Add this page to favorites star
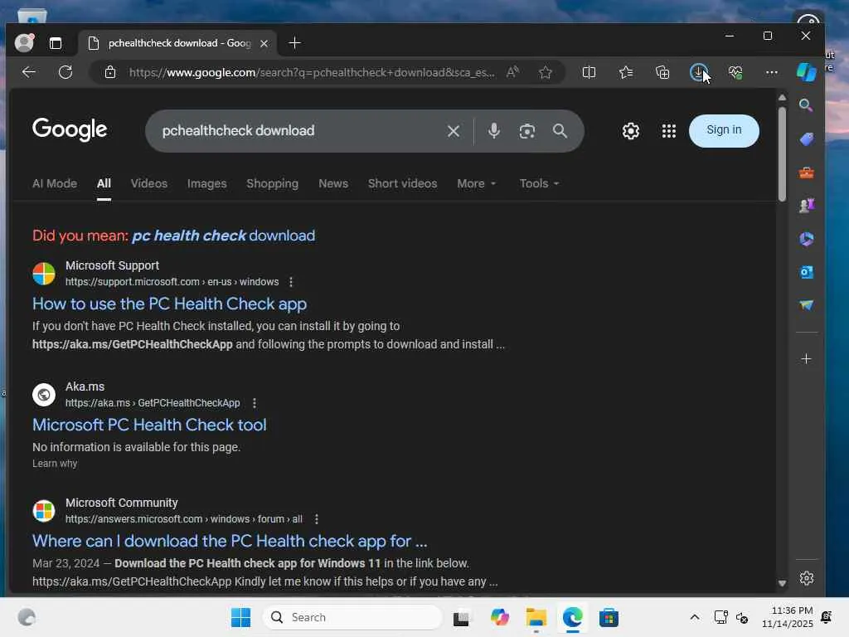This screenshot has height=637, width=849. click(546, 72)
